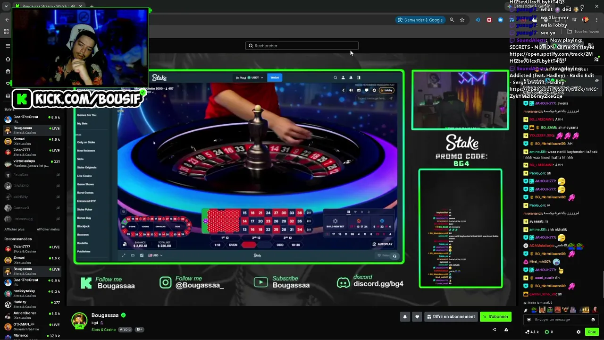
Task: Click the viewer count 4,1 k
Action: point(532,332)
